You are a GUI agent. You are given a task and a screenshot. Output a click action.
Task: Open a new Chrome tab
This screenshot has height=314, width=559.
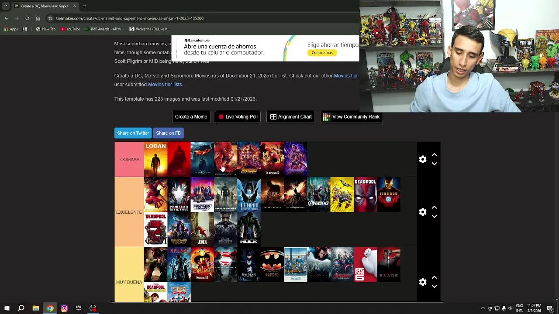85,6
